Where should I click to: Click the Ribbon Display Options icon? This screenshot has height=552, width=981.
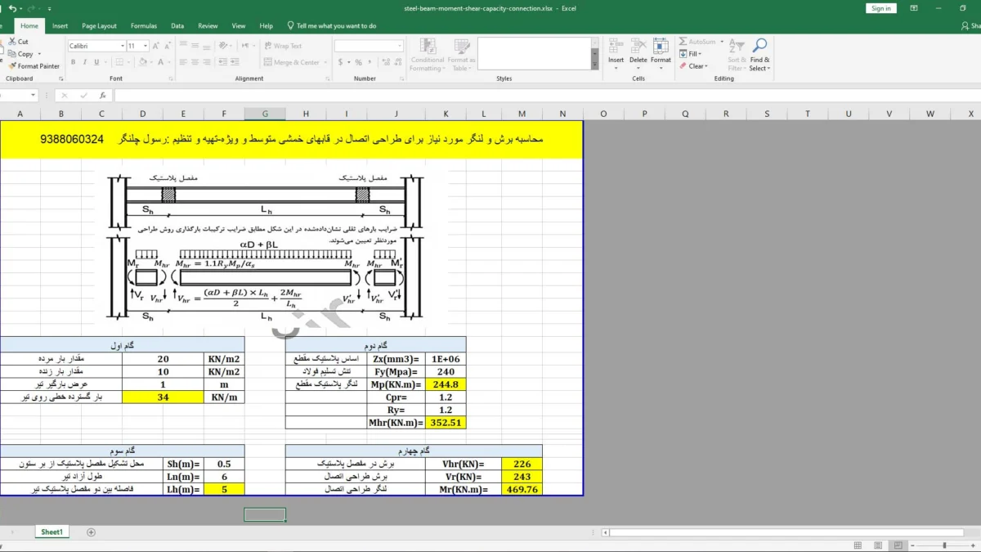pos(913,8)
